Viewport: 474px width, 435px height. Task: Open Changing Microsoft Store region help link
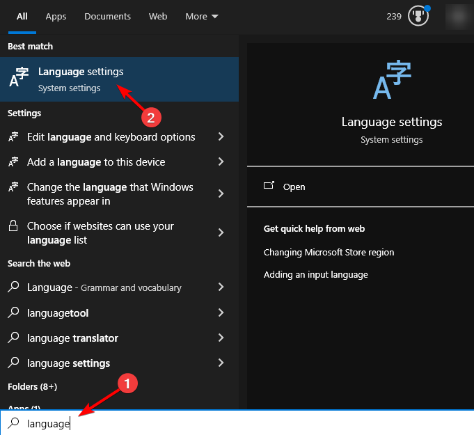[329, 253]
